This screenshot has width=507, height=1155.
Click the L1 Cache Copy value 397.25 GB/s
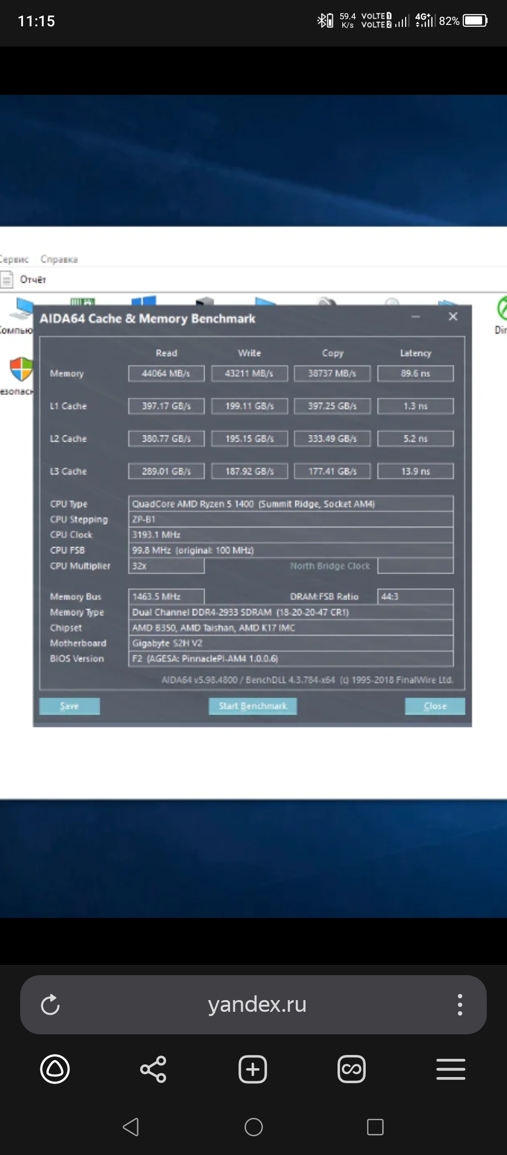(332, 406)
